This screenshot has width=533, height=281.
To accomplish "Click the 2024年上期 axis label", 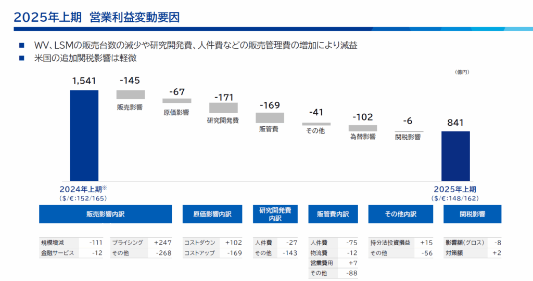I will (x=83, y=189).
